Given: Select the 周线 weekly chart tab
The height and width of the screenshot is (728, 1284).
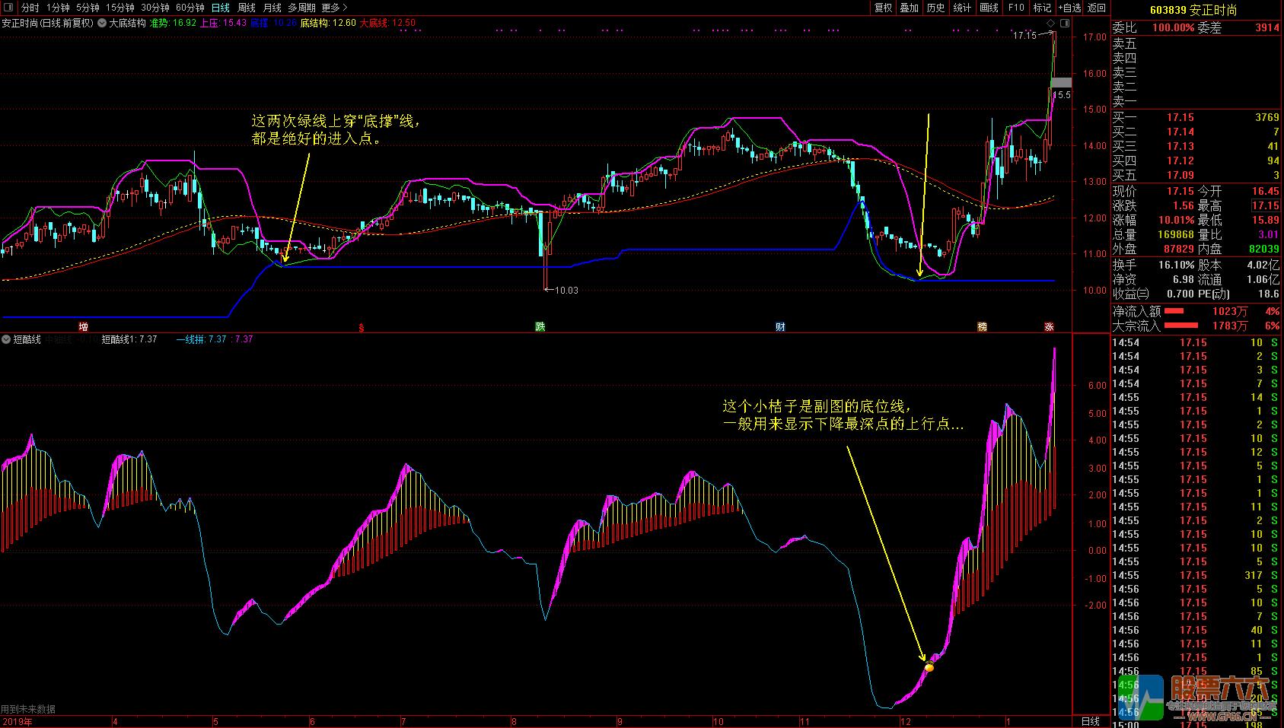Looking at the screenshot, I should (x=247, y=8).
